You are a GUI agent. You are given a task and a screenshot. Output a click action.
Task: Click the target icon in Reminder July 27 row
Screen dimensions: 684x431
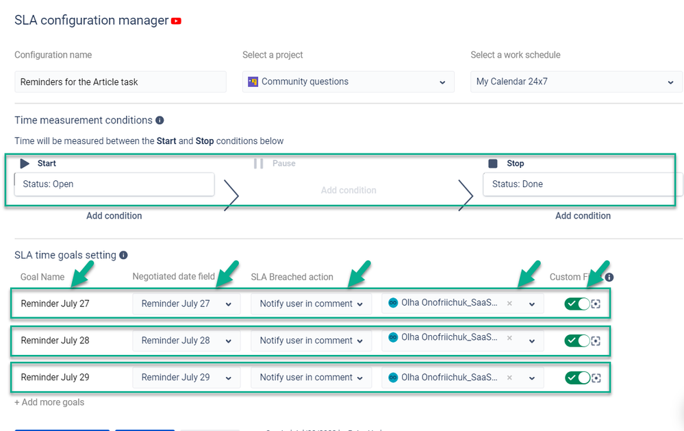tap(596, 304)
